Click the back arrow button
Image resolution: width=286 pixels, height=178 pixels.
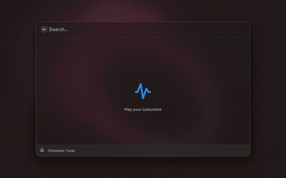point(44,29)
